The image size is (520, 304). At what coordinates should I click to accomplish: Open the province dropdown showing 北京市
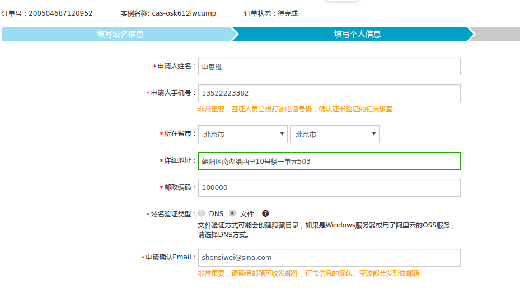click(243, 134)
